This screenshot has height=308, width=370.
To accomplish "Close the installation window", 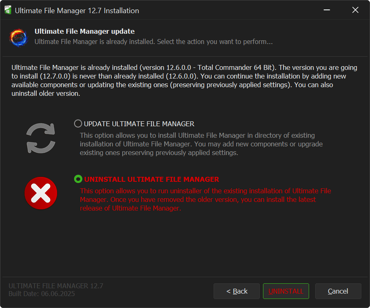I will point(355,10).
